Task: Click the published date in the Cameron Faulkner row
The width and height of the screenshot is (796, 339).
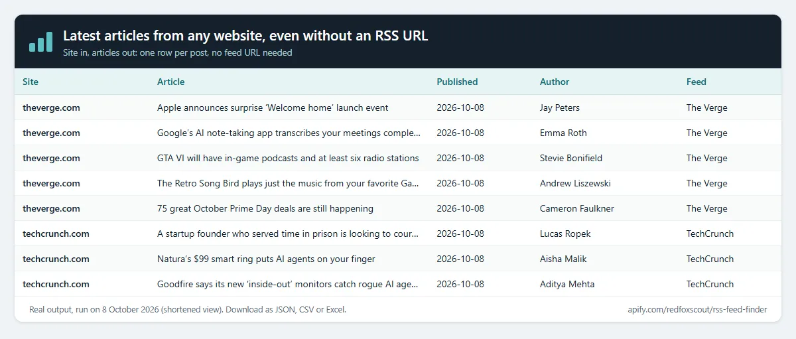Action: point(460,208)
